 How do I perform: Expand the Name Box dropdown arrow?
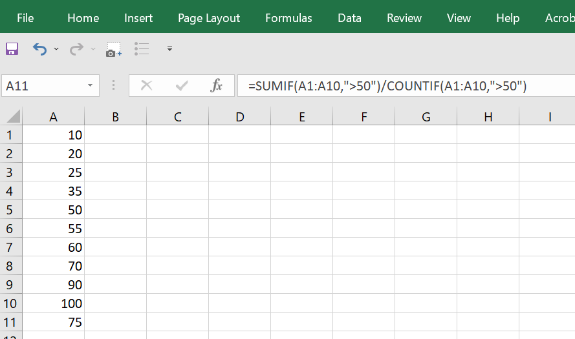(x=90, y=86)
